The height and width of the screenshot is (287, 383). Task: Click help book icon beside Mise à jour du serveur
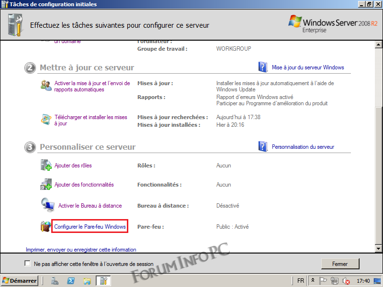[x=263, y=67]
